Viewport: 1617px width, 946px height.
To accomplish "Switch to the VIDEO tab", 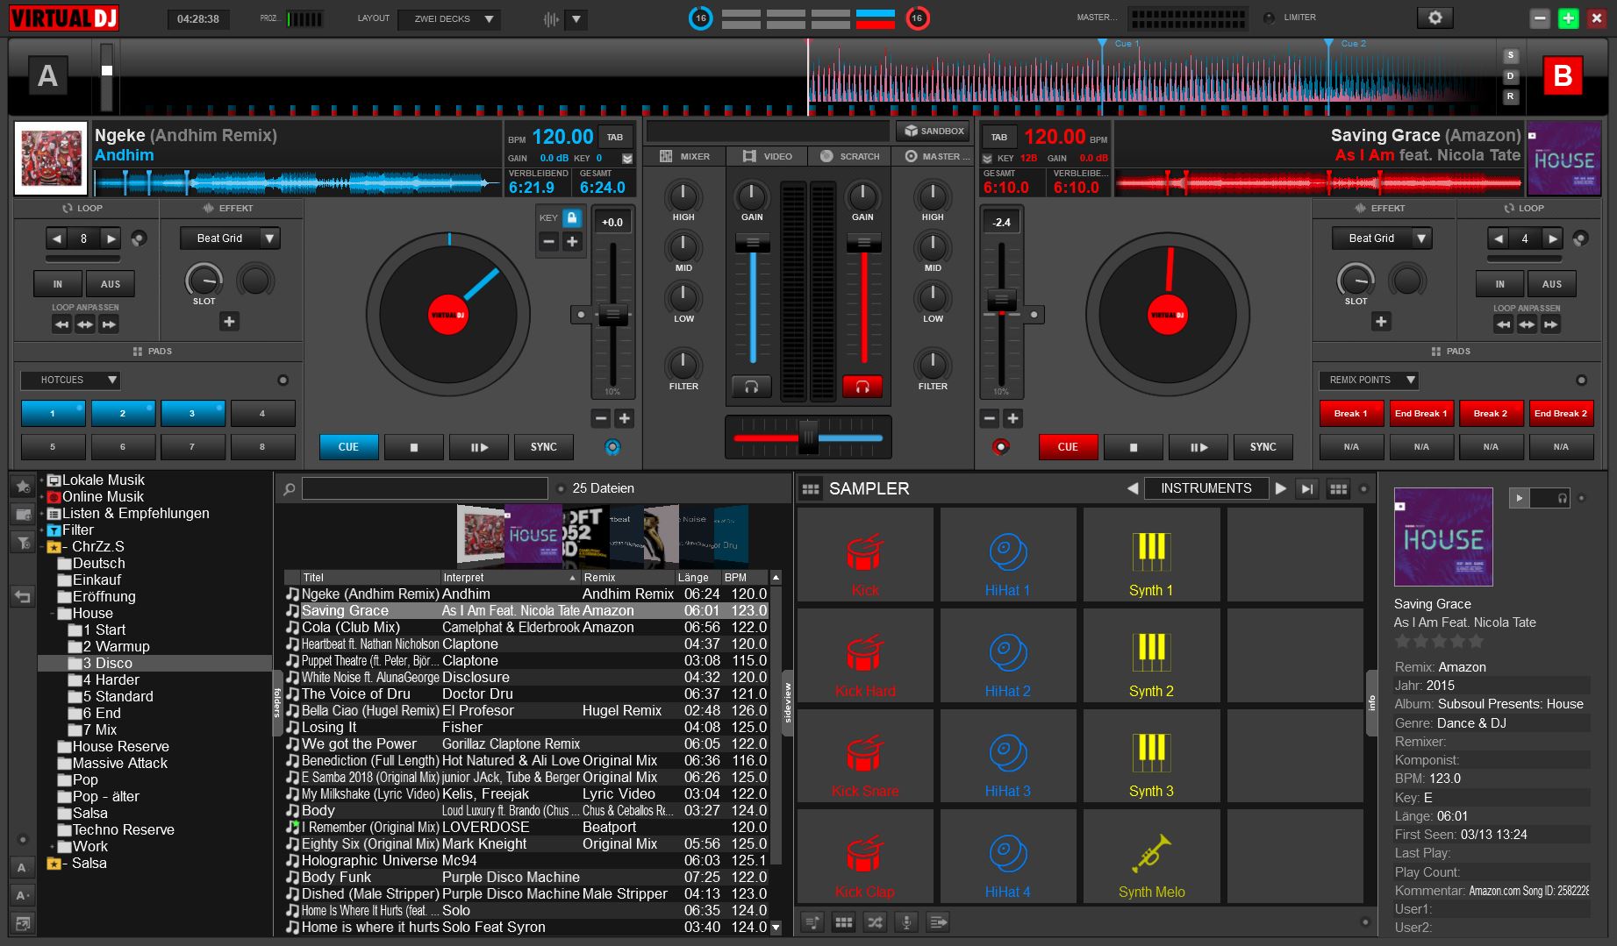I will click(768, 156).
